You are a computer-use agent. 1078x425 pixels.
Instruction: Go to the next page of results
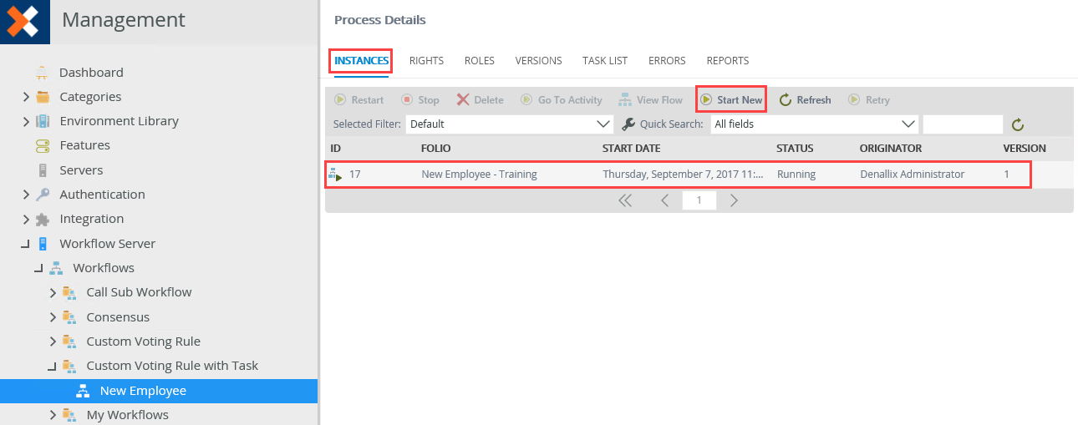[734, 200]
